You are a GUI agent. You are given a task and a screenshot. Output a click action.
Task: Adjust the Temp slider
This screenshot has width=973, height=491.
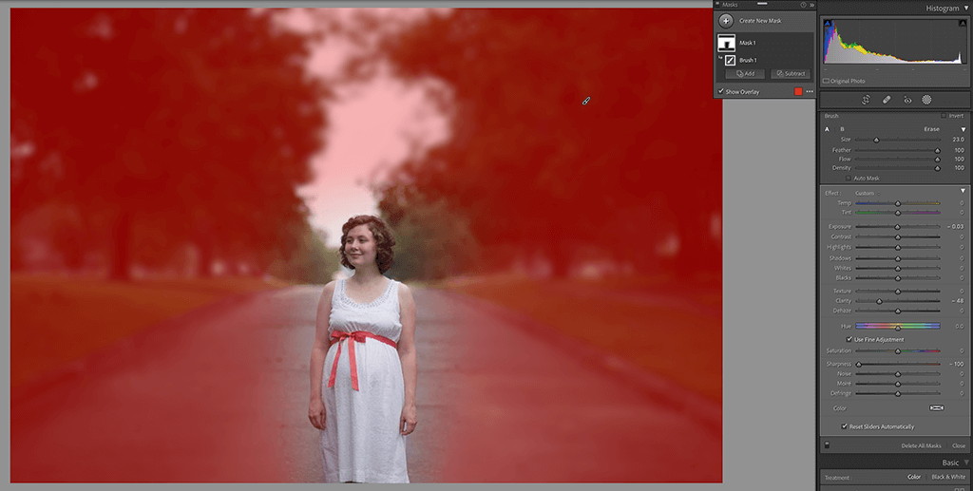pyautogui.click(x=897, y=203)
